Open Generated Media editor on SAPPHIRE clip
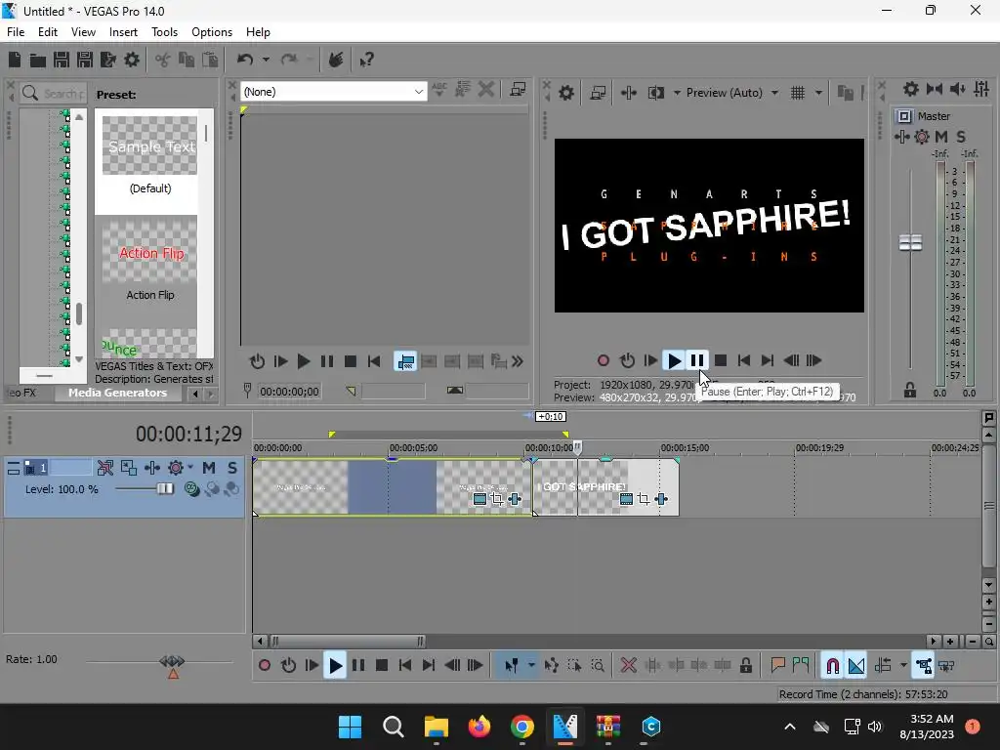Screen dimensions: 1000x750 [626, 499]
